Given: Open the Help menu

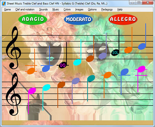Looking at the screenshot, I should tap(120, 10).
